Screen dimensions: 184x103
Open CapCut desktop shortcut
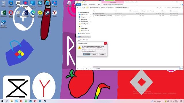click(18, 4)
